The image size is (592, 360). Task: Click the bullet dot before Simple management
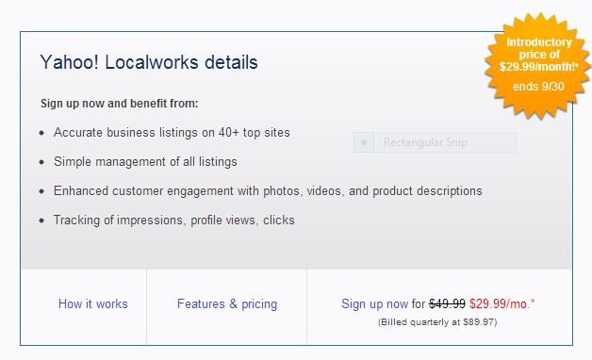point(41,162)
